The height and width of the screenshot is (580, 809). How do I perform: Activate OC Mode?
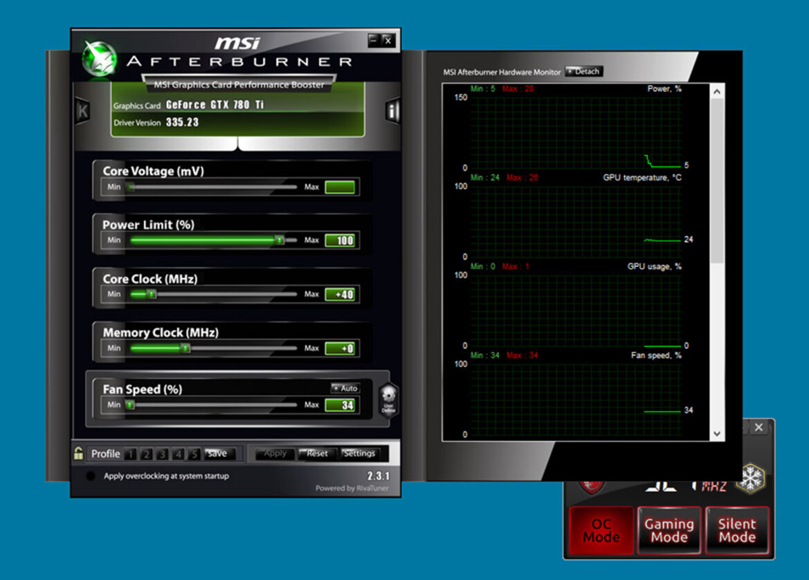(x=601, y=530)
